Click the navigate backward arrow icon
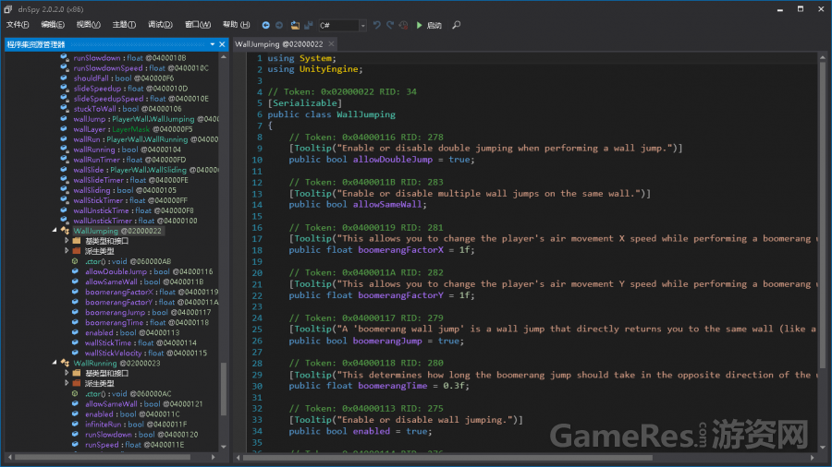Viewport: 832px width, 467px height. click(266, 25)
